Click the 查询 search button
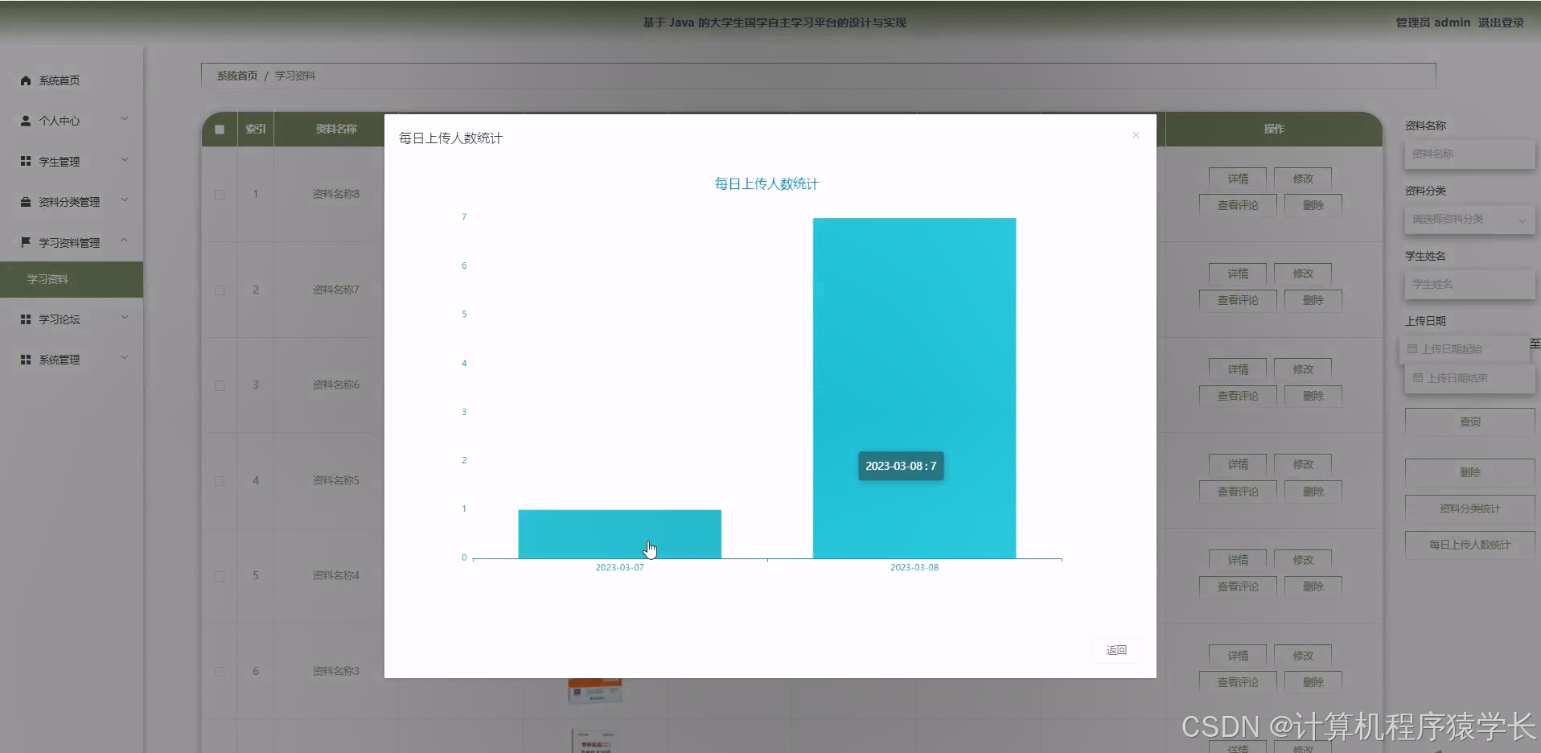The width and height of the screenshot is (1541, 753). [x=1469, y=422]
